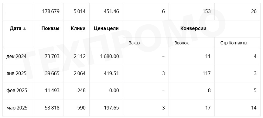Click total clicks value 5 014
Screen dimensions: 263x118
pos(80,12)
